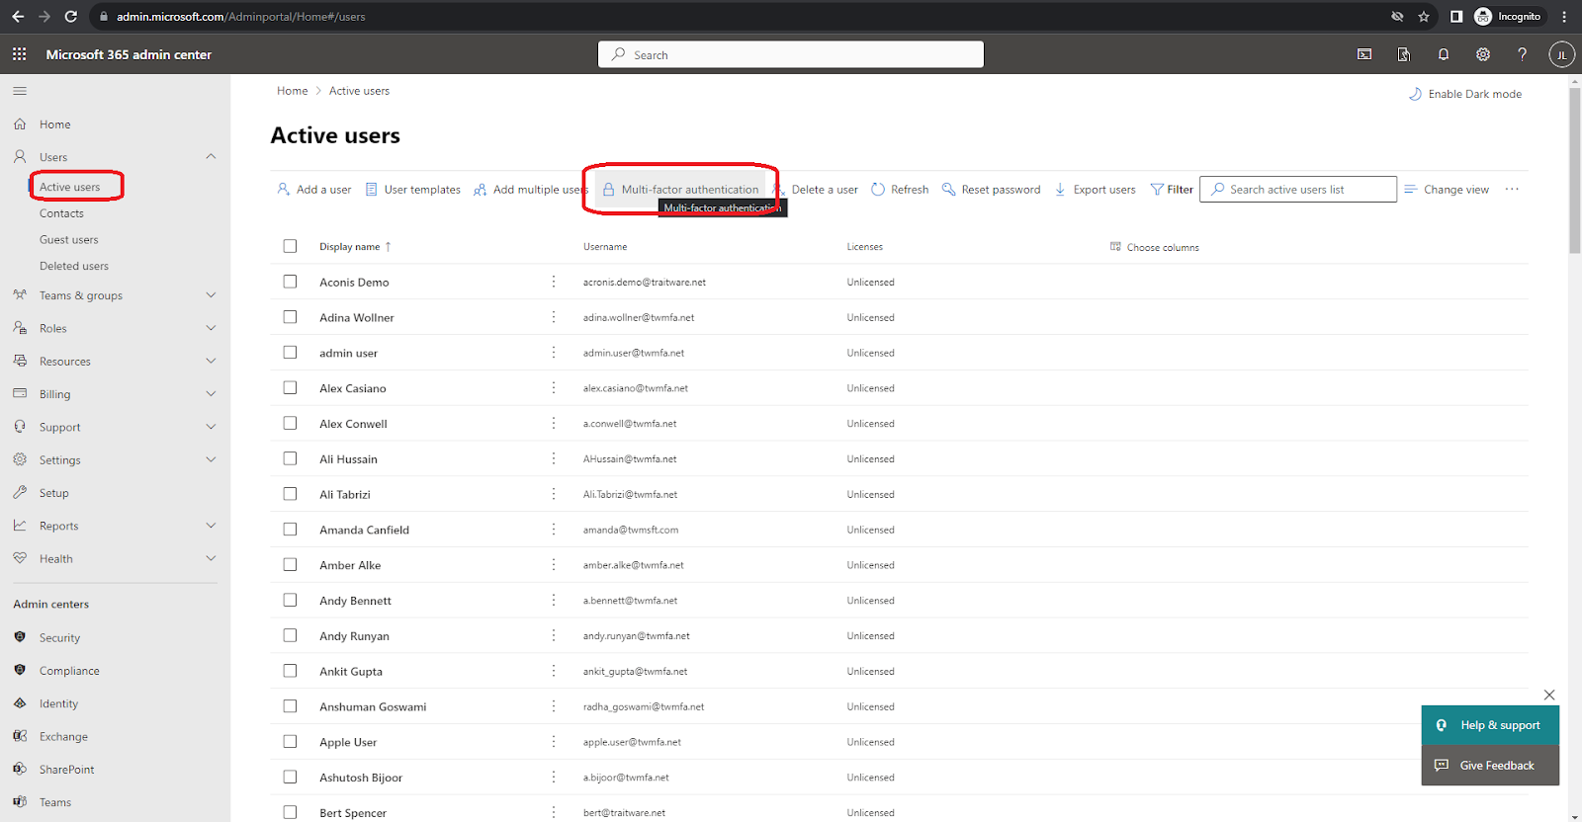The height and width of the screenshot is (822, 1582).
Task: Click Give Feedback button
Action: point(1490,765)
